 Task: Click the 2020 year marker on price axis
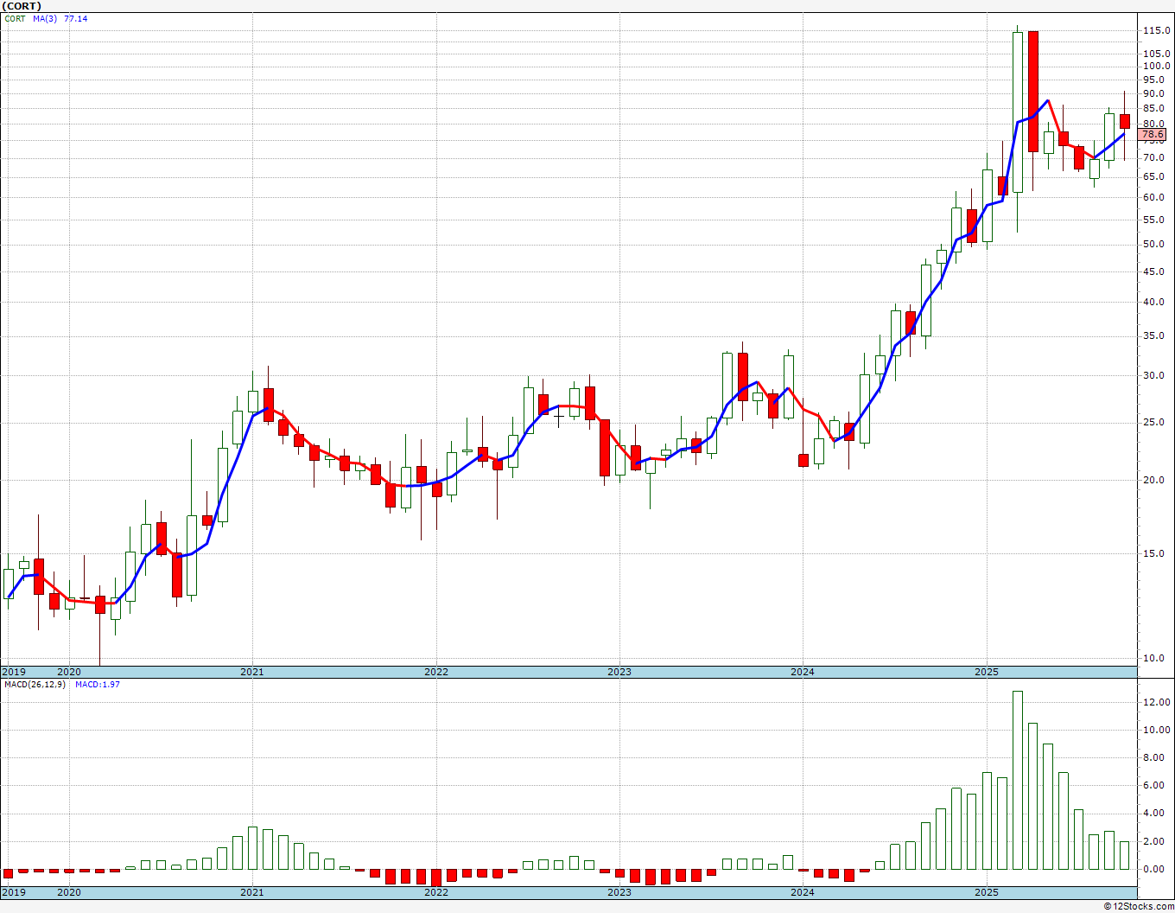coord(68,672)
